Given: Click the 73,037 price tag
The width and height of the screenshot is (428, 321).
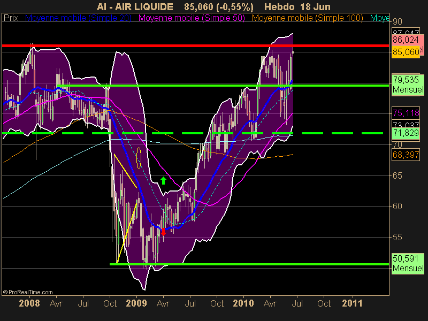Looking at the screenshot, I should click(x=406, y=124).
